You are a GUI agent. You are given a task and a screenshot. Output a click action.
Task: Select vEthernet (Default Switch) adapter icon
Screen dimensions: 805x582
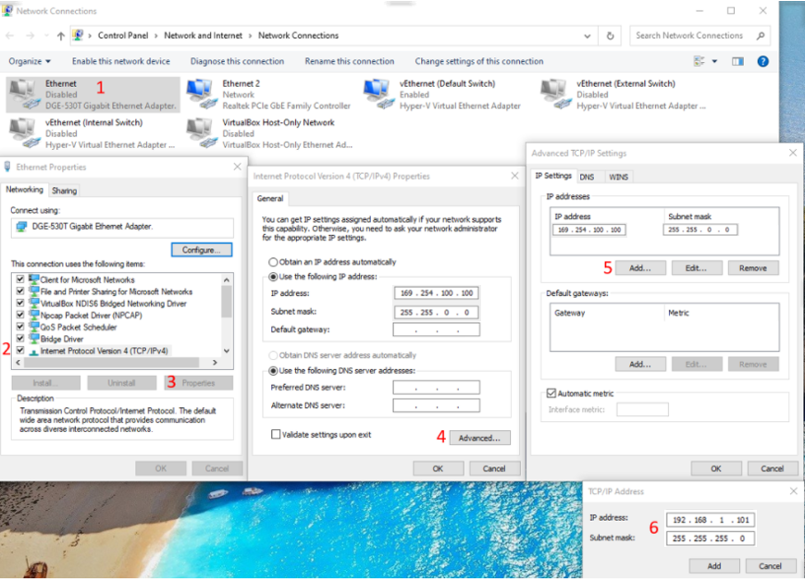coord(378,94)
